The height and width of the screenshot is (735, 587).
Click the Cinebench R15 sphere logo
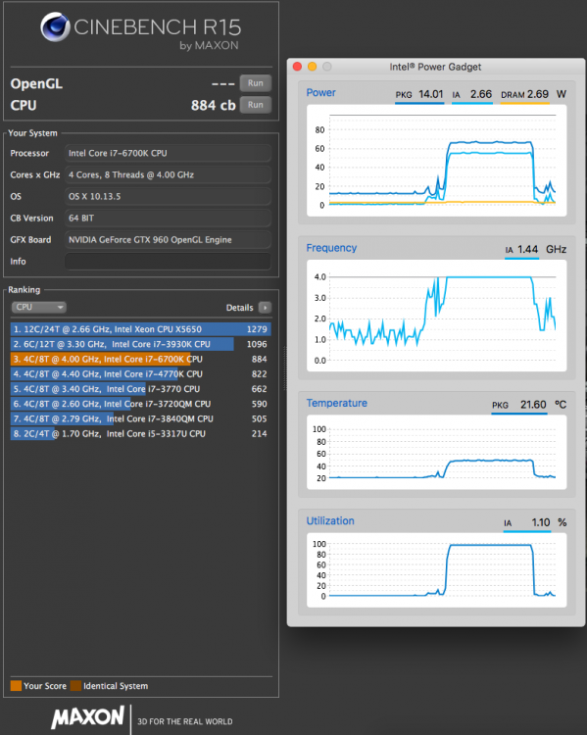click(x=55, y=26)
